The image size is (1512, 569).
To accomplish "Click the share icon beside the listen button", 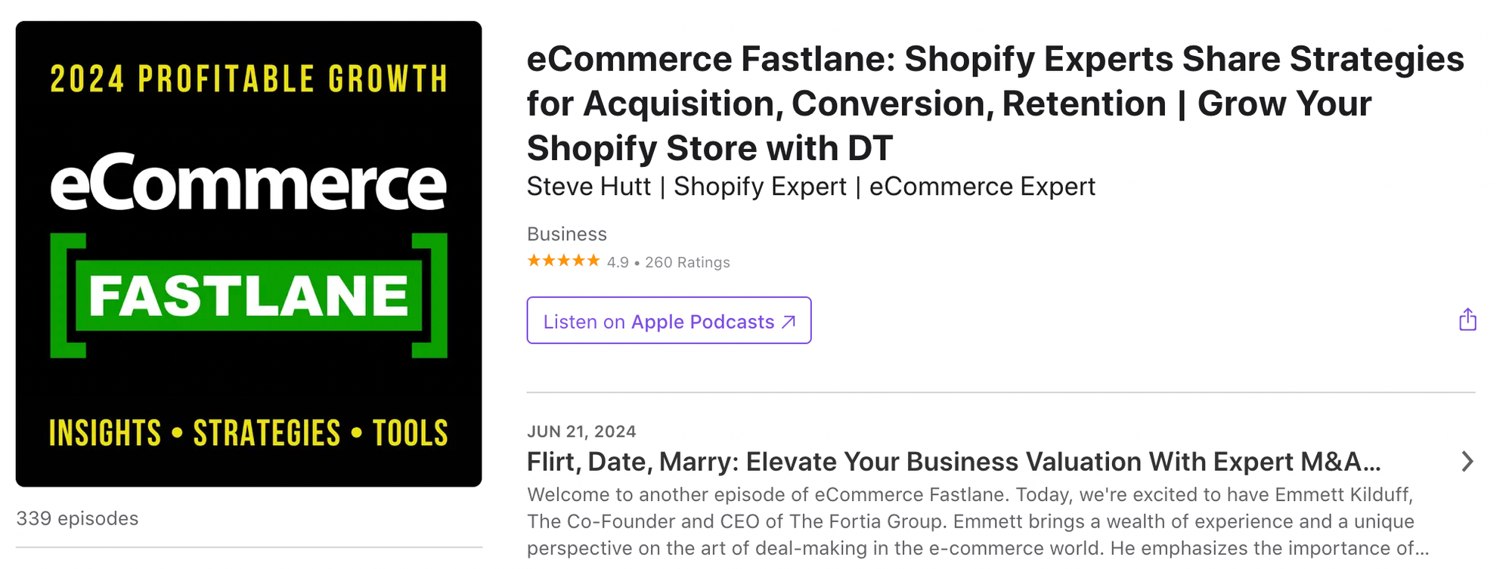I will point(1467,320).
